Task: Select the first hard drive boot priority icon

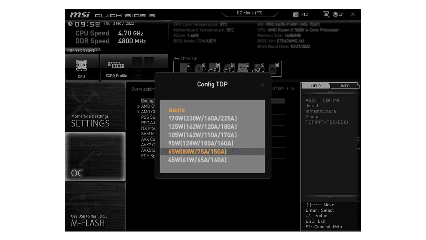Action: [x=183, y=68]
